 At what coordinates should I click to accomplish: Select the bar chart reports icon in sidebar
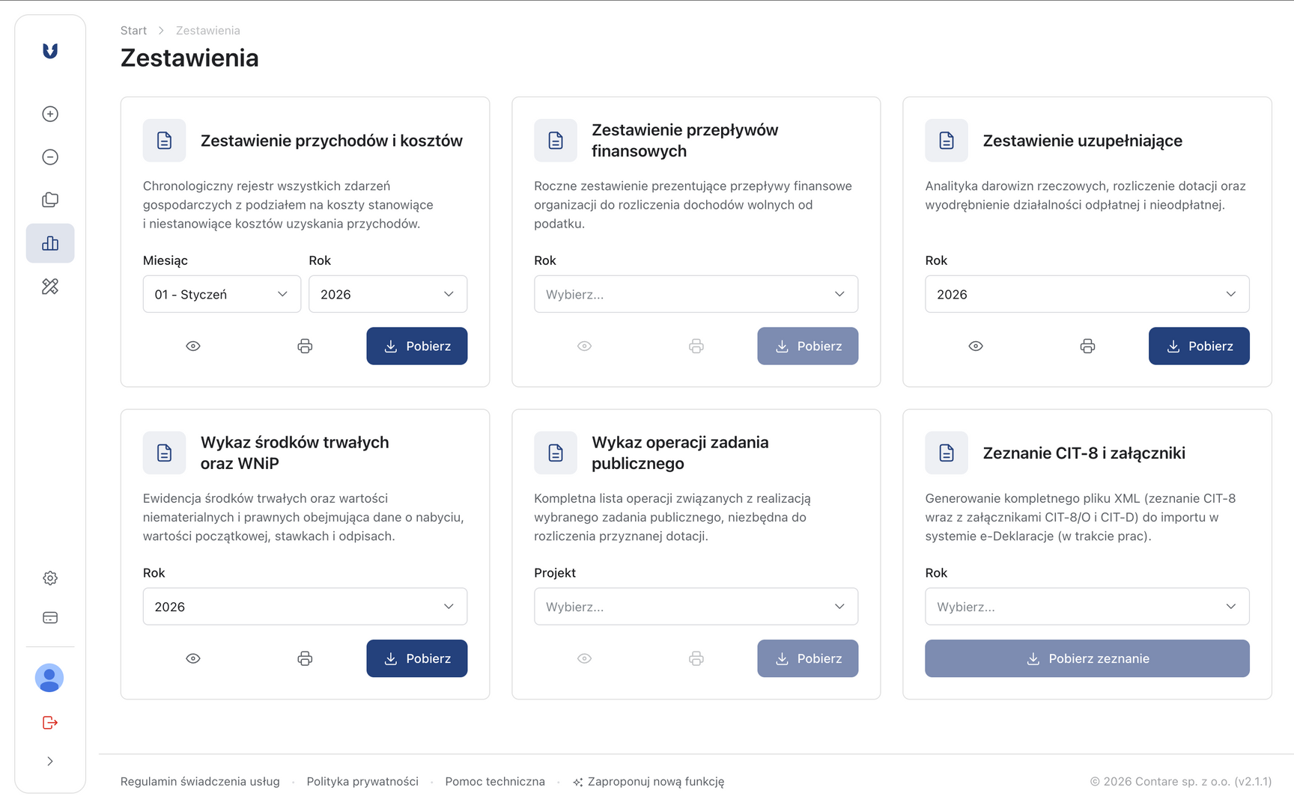click(x=49, y=242)
